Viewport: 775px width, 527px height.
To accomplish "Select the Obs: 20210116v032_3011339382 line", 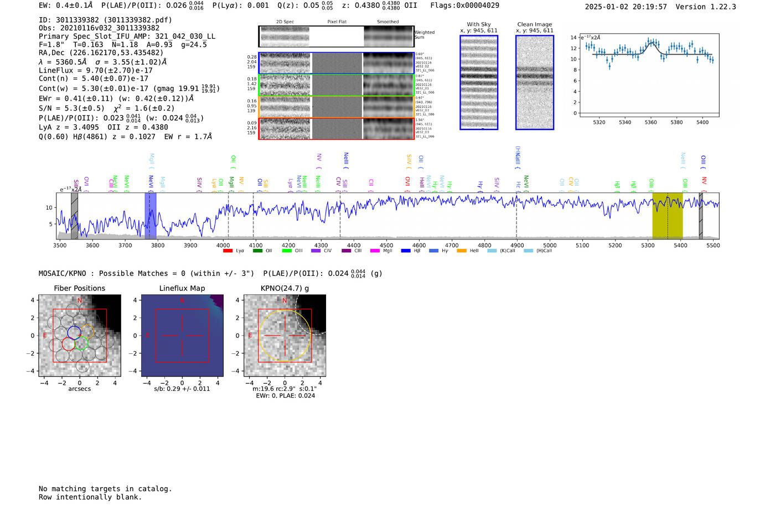I will point(99,28).
